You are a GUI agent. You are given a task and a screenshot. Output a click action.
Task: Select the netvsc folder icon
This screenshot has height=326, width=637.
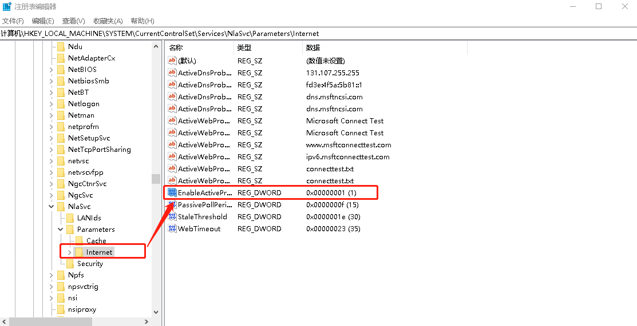pos(61,161)
